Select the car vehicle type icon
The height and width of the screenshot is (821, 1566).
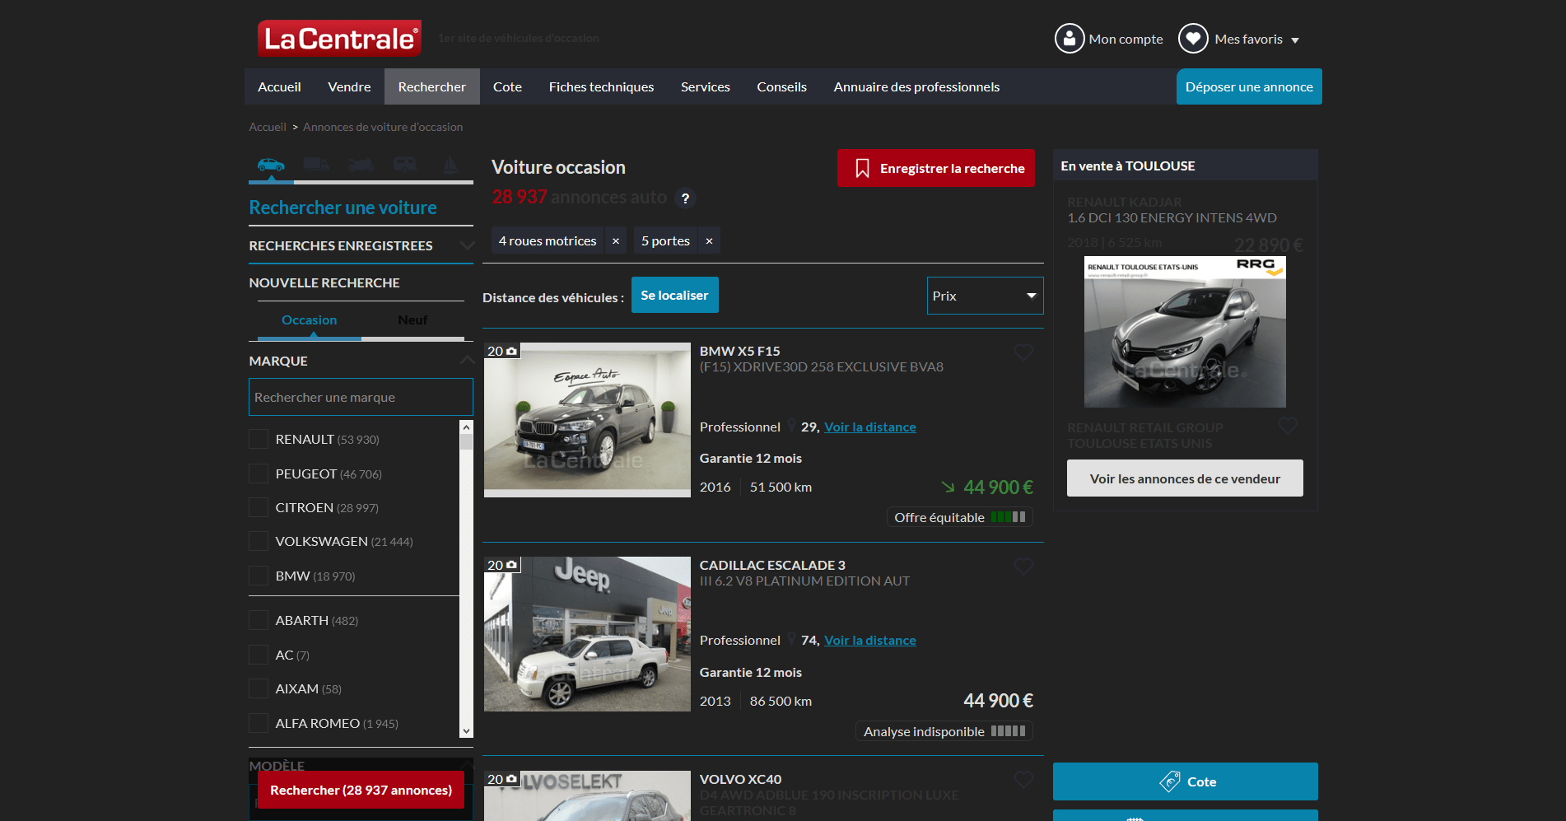pyautogui.click(x=271, y=165)
